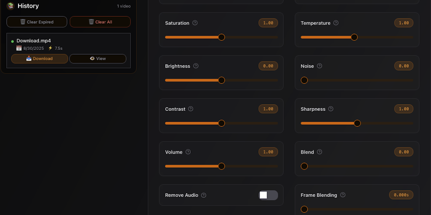Click the Temperature value field 1.00
The image size is (431, 215).
[404, 23]
